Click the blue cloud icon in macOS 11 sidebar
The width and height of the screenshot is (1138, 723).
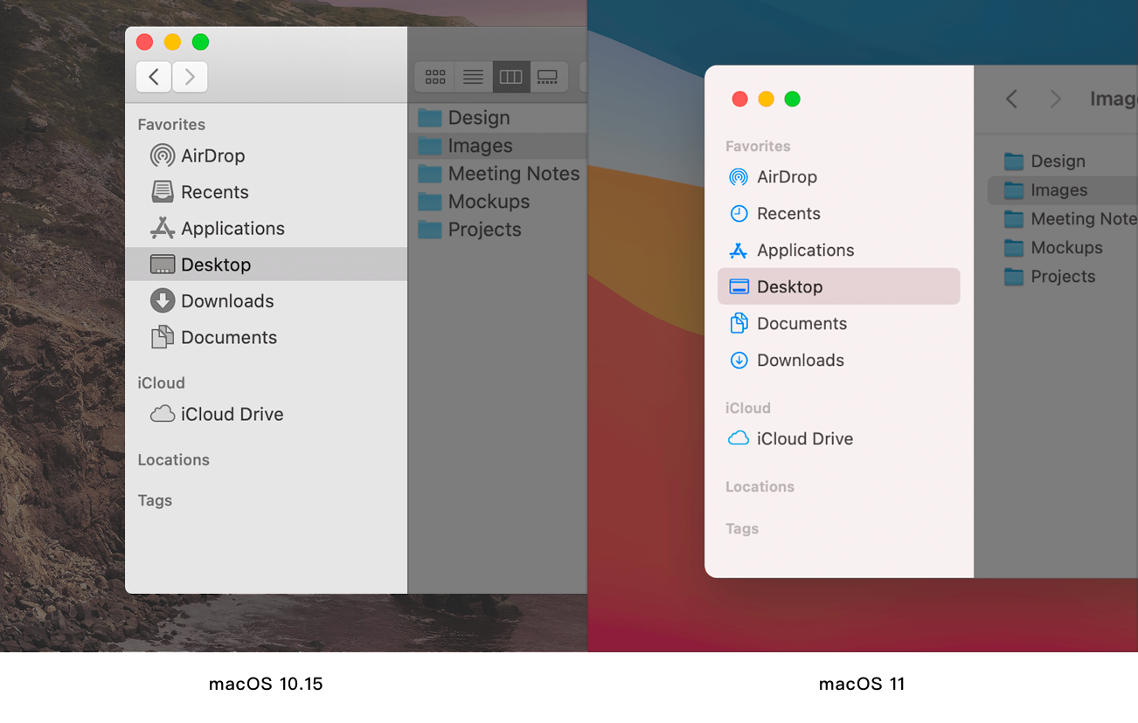click(739, 438)
